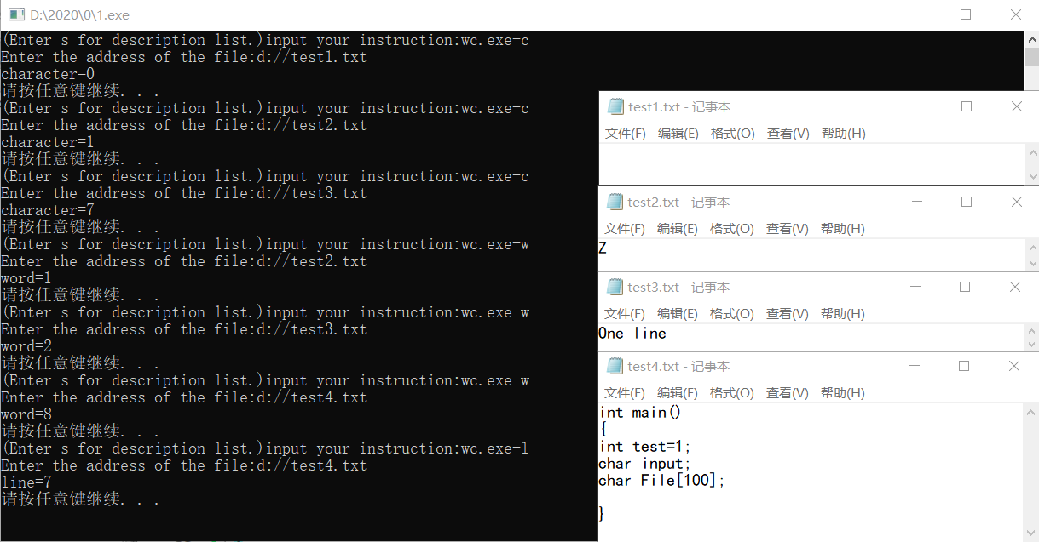Click console scrollbar up arrow
This screenshot has height=542, width=1039.
(1031, 39)
